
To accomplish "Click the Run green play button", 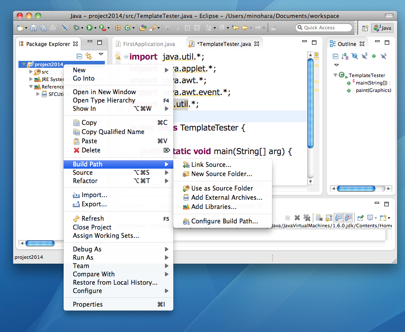I will (89, 28).
